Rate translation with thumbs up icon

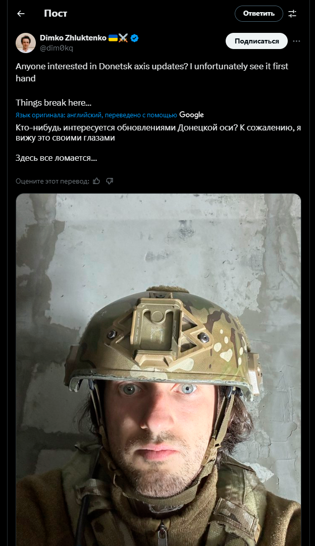(96, 181)
